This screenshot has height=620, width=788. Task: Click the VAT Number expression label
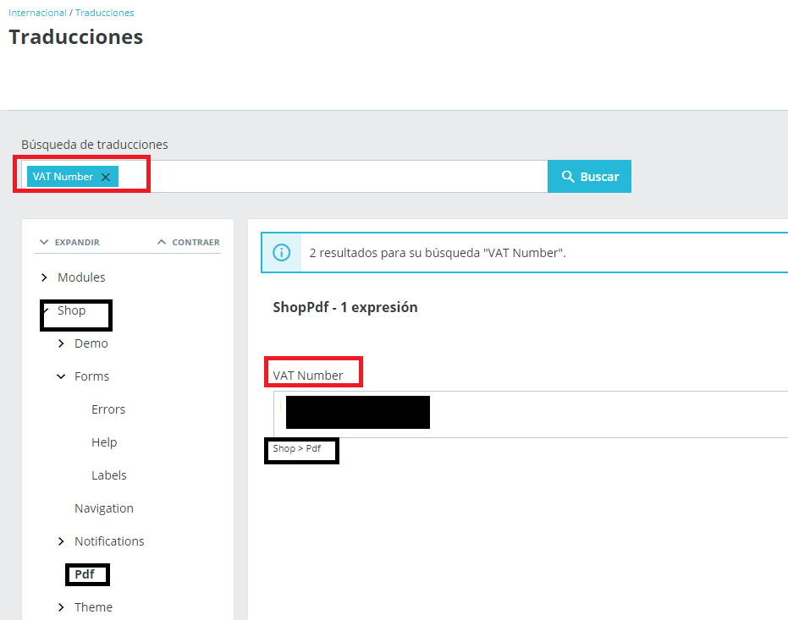(307, 376)
